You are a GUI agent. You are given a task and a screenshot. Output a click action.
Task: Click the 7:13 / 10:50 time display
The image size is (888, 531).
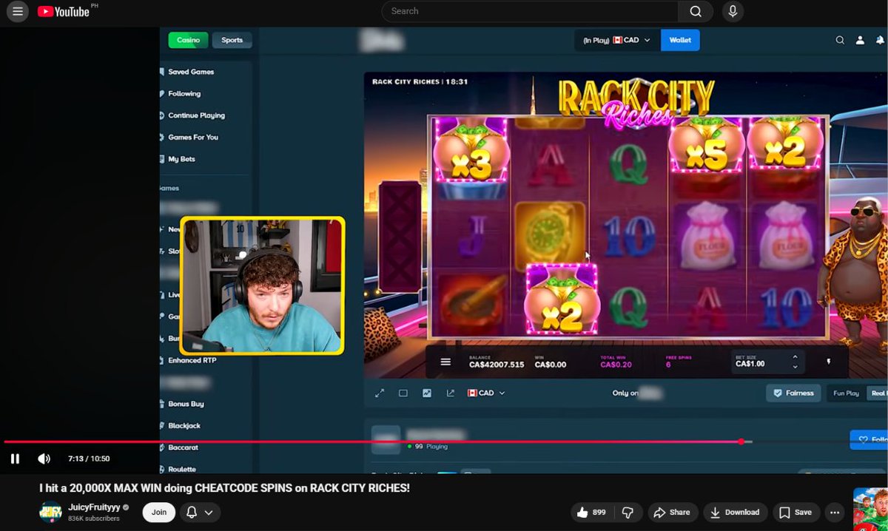tap(89, 459)
